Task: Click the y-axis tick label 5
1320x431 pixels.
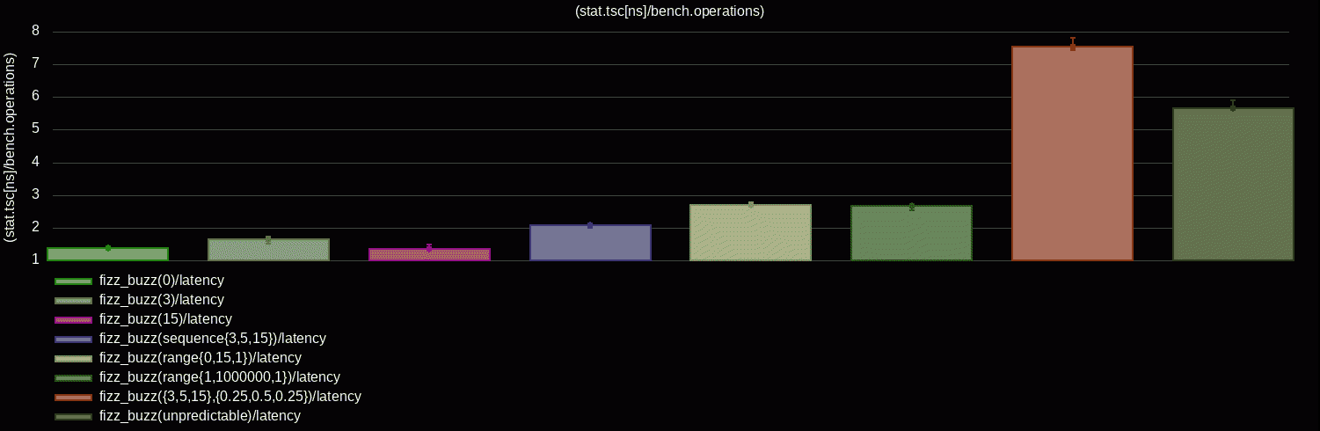Action: pyautogui.click(x=36, y=129)
